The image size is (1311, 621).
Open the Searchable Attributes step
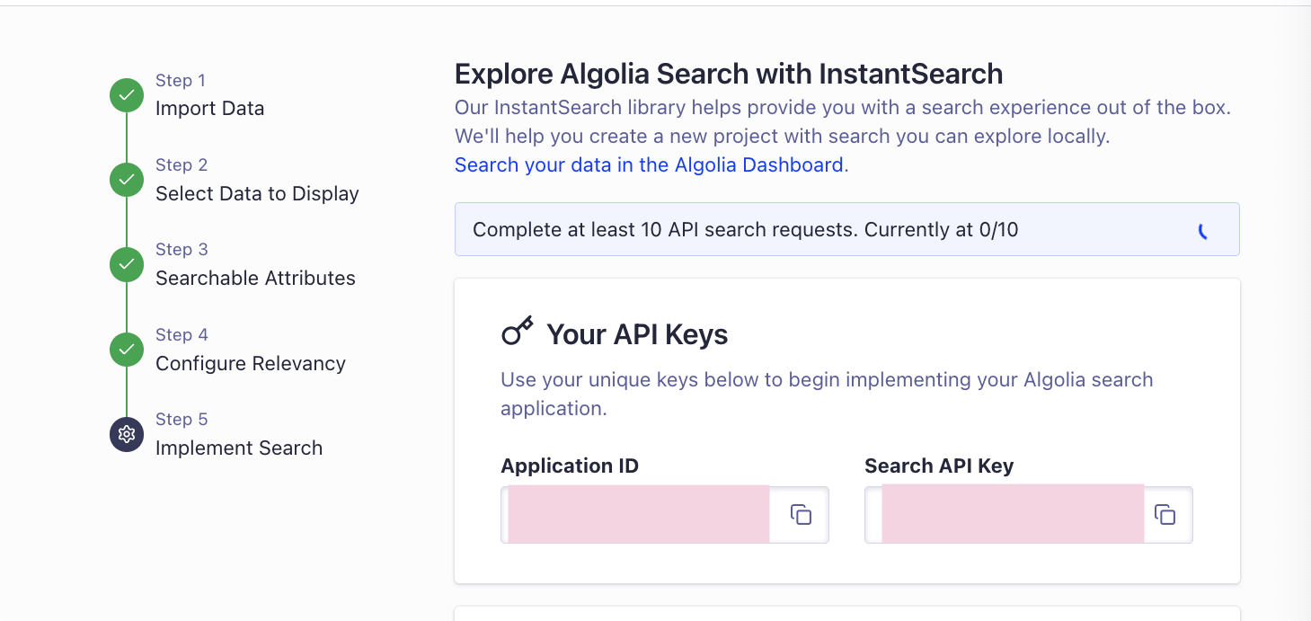click(255, 278)
